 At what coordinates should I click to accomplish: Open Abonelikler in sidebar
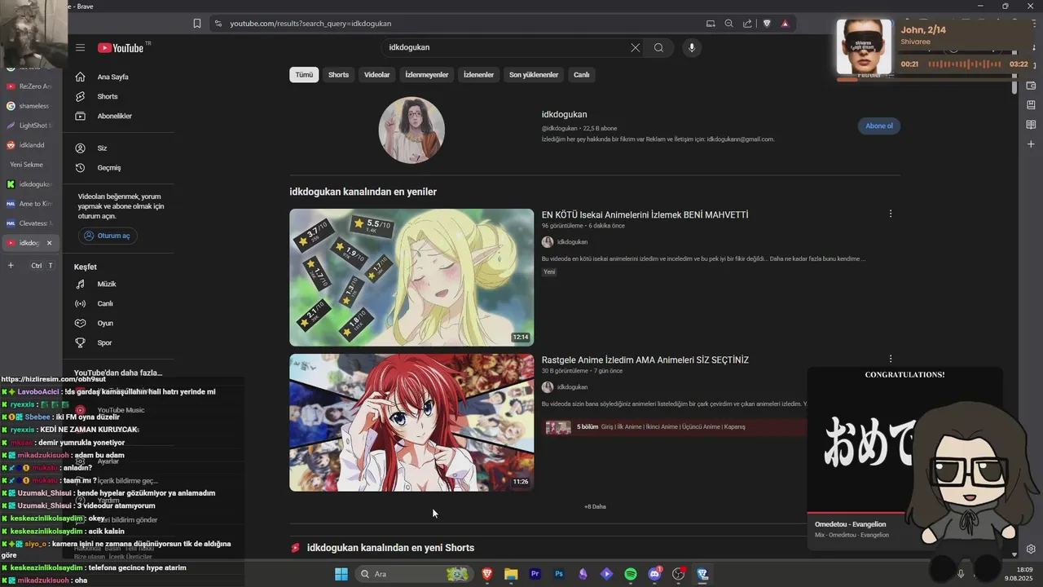click(112, 116)
